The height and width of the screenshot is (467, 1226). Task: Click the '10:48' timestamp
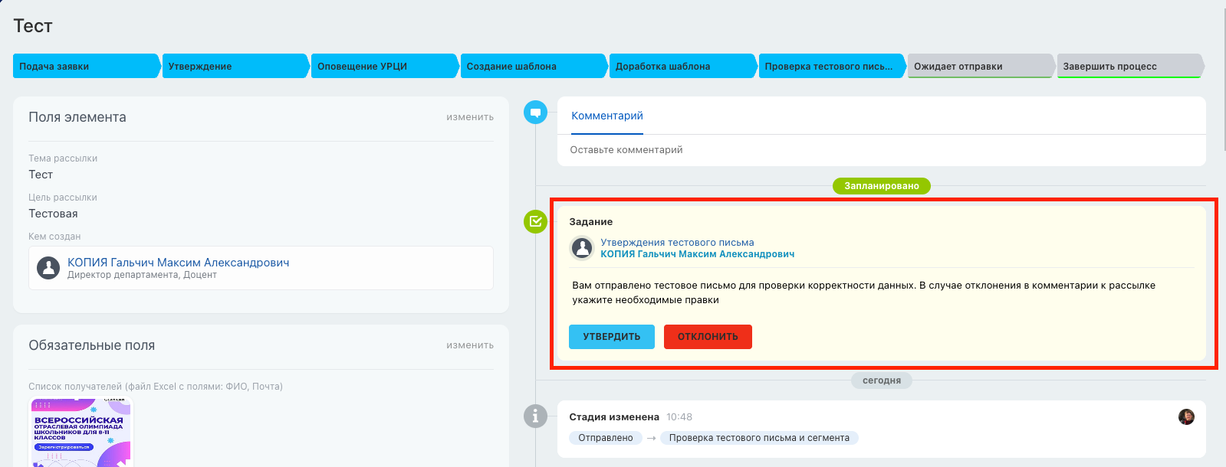pos(679,417)
